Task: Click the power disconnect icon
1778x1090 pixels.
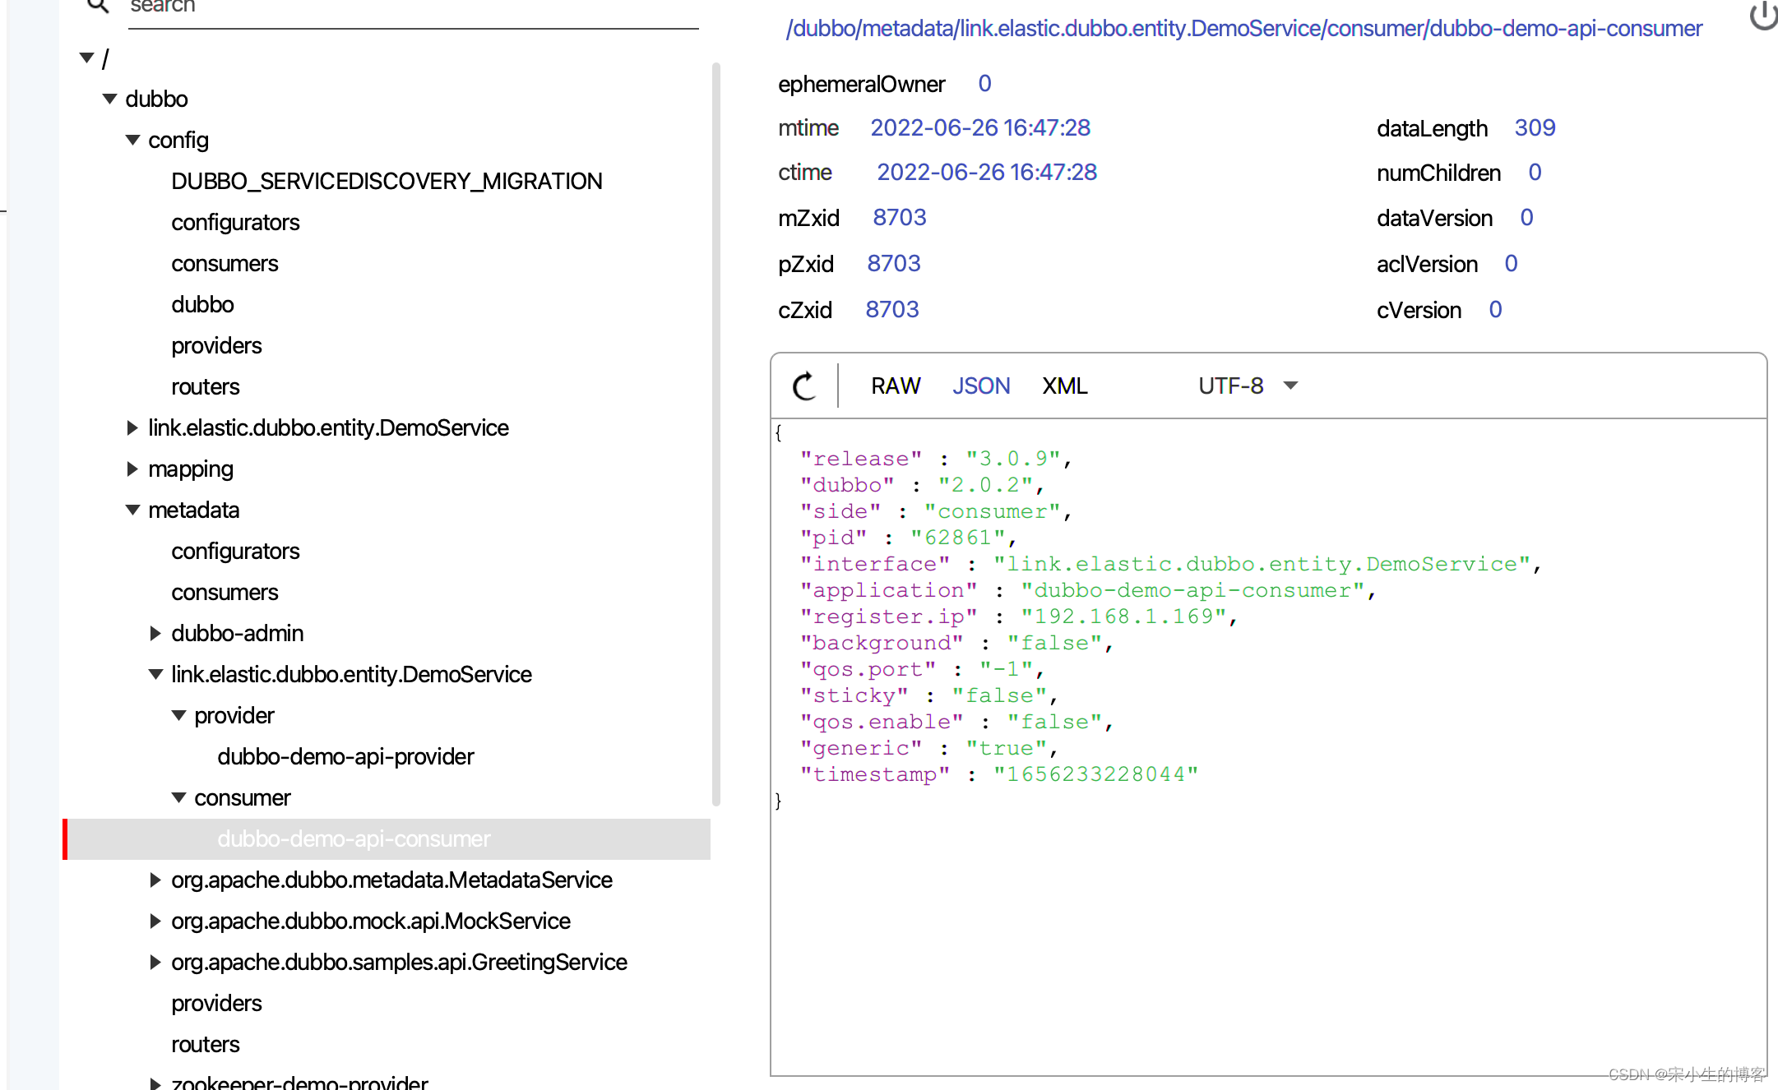Action: [x=1763, y=15]
